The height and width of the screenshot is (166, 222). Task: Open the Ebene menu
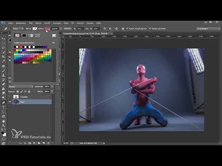38,23
